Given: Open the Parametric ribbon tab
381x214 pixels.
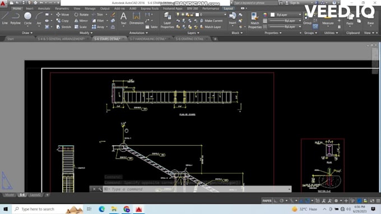Looking at the screenshot, I should coord(62,8).
